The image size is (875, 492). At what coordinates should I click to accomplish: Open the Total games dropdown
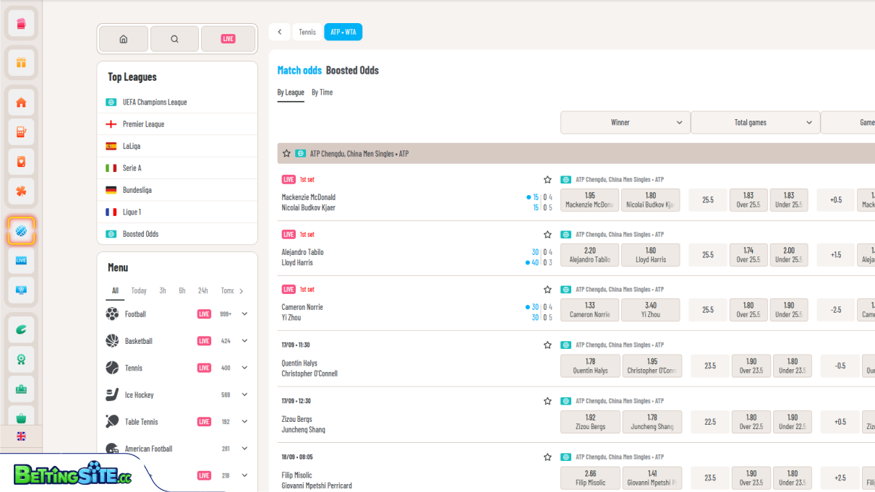[x=755, y=122]
